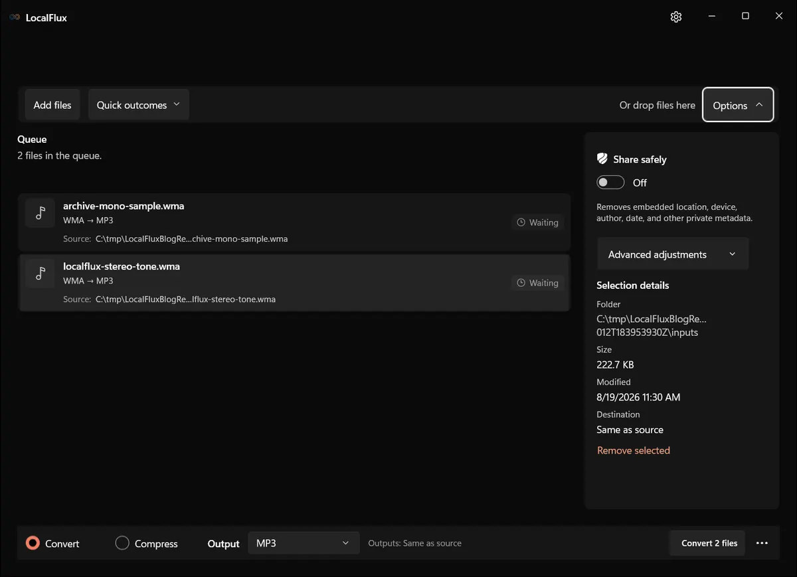Click 'Or drop files here' text
This screenshot has height=577, width=797.
coord(658,105)
